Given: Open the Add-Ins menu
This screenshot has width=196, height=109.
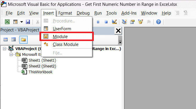Looking at the screenshot, I should (x=129, y=13).
